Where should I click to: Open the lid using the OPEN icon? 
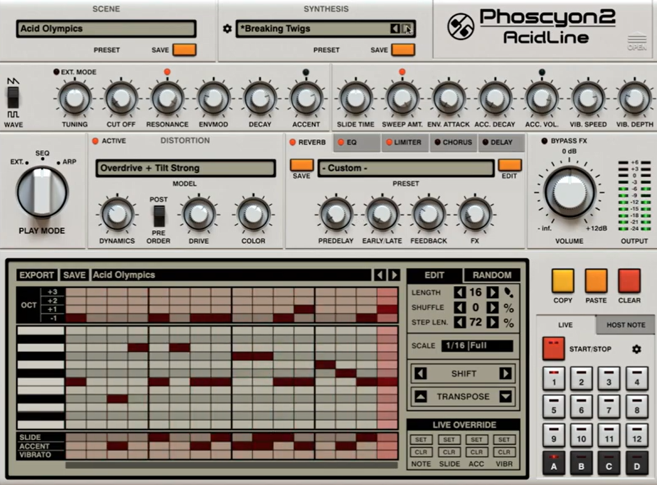(637, 42)
